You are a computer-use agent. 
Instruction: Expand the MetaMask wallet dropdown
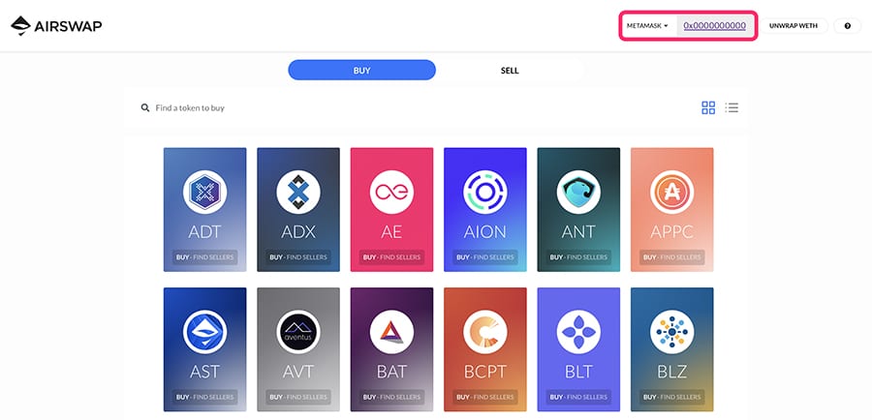click(647, 26)
